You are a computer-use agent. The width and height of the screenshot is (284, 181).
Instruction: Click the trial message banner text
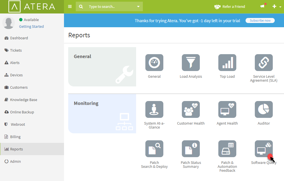pos(187,21)
